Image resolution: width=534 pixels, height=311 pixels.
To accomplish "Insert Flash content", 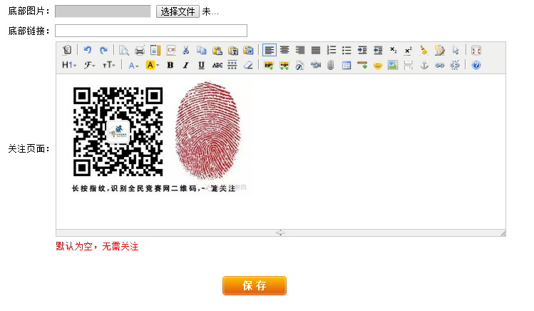I will 299,65.
